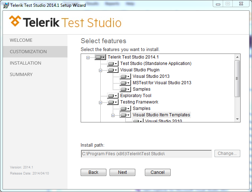Screen dimensions: 252x192
Task: Collapse the Visual Studio Plugin tree node
Action: point(100,70)
